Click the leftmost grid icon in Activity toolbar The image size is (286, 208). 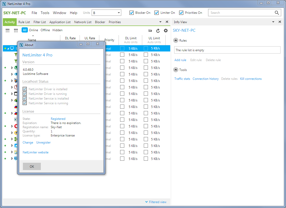pos(8,30)
